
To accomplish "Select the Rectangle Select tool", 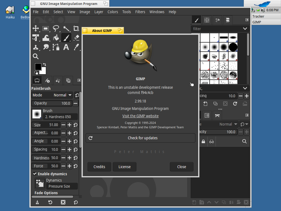I will coord(46,28).
